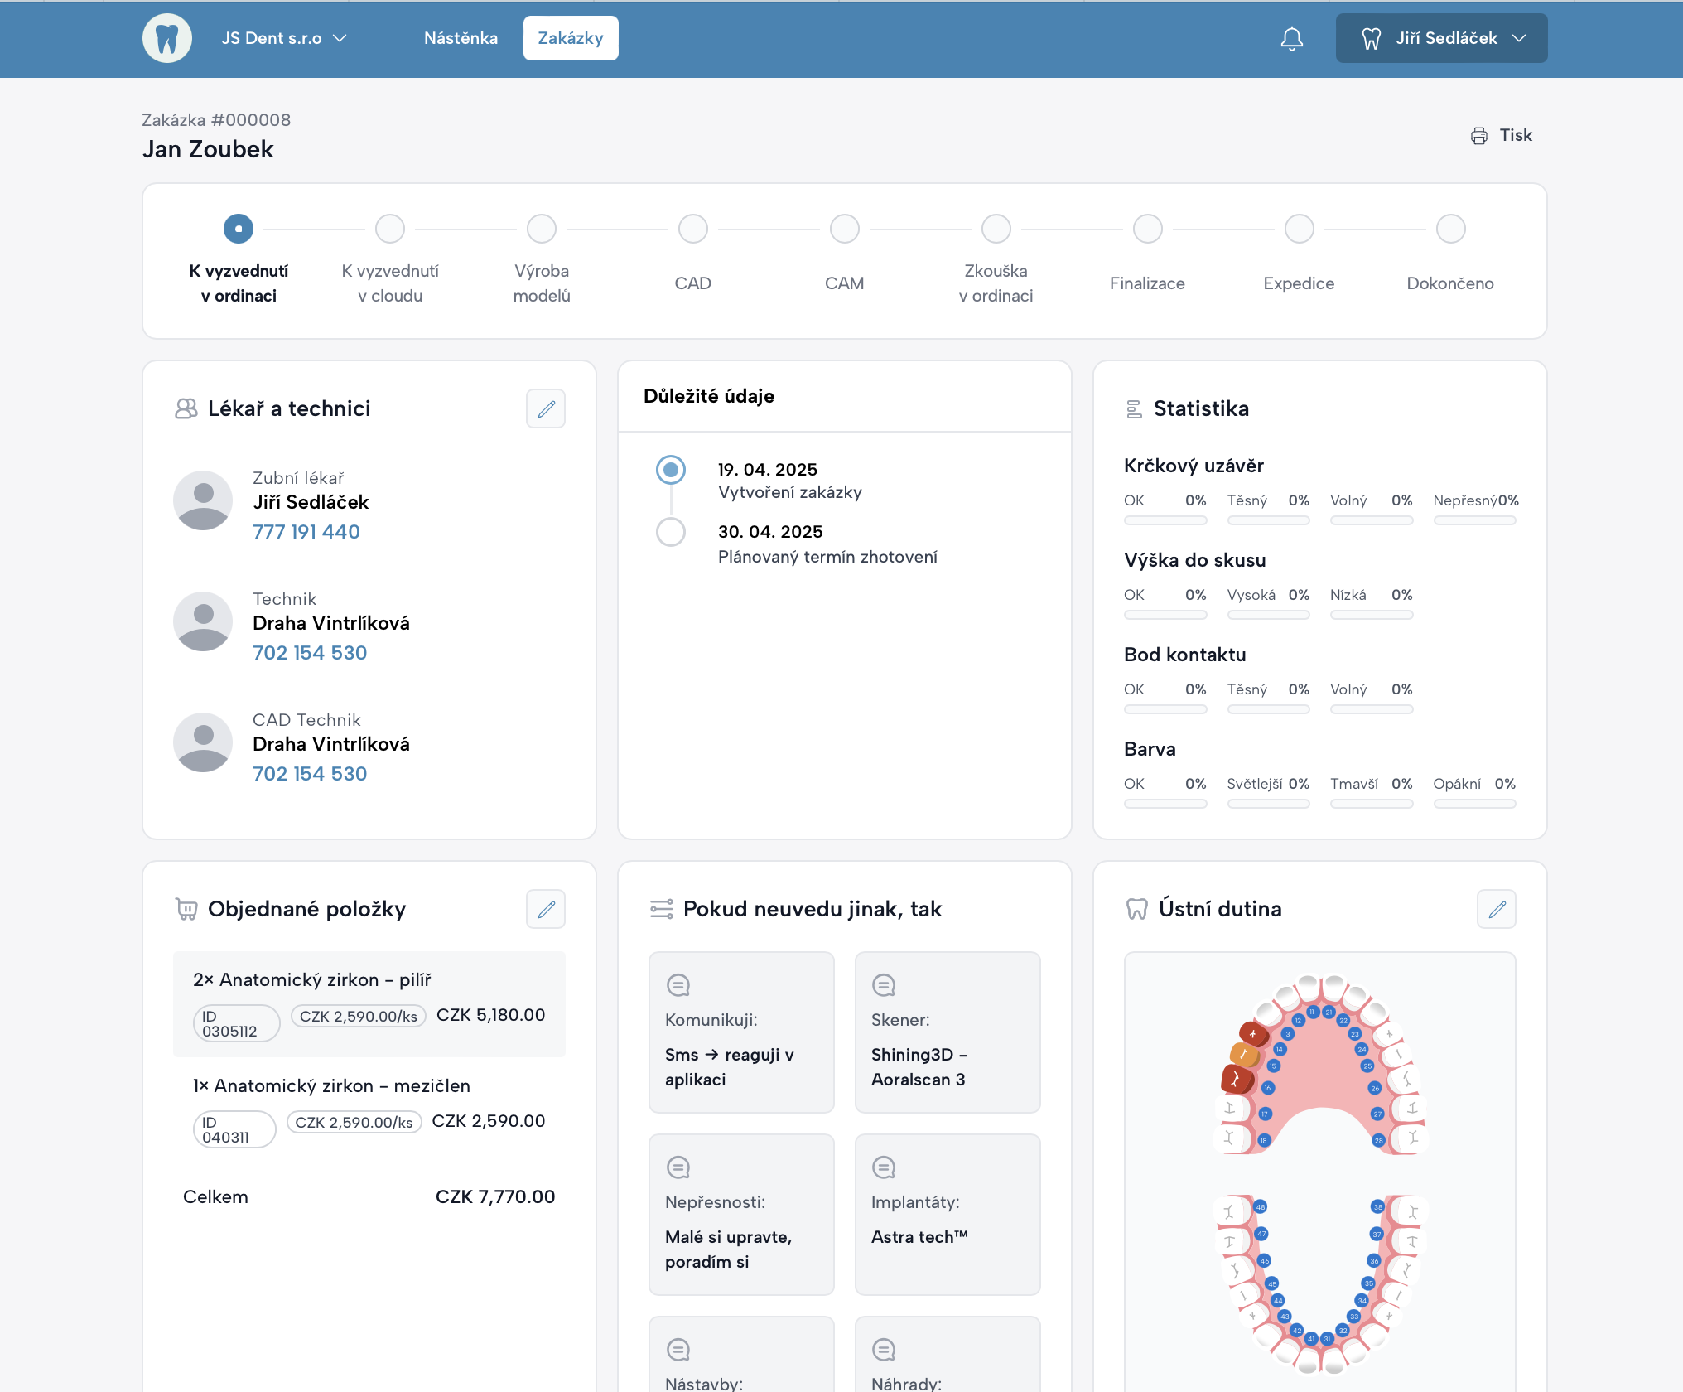
Task: Select the K vyzvednutí v ordinaci step
Action: tap(239, 229)
